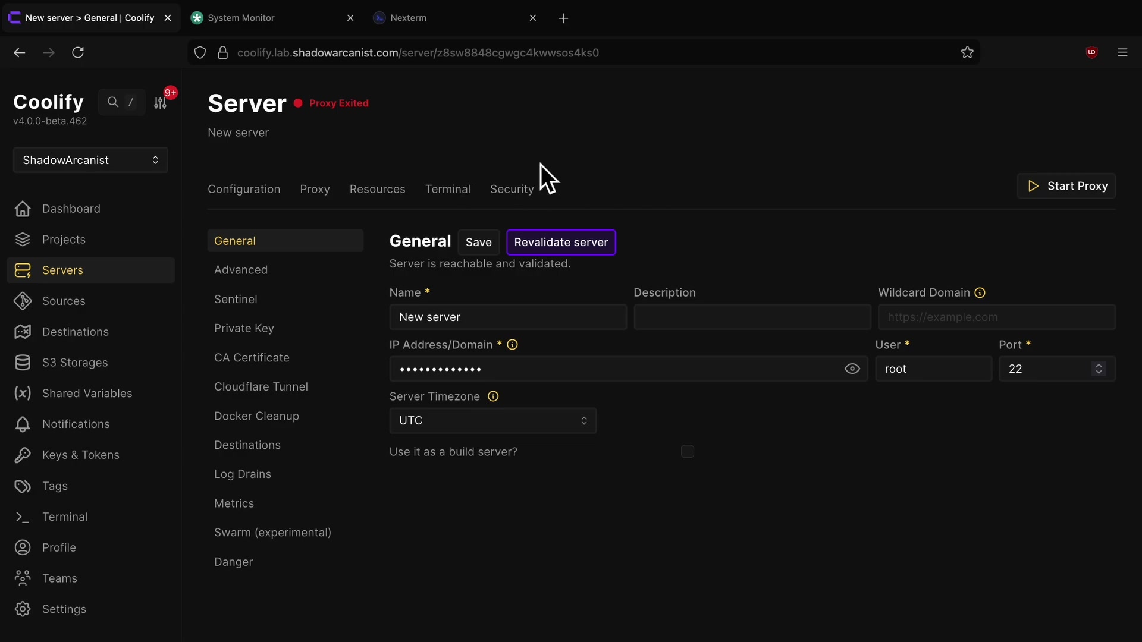1142x642 pixels.
Task: Click the Destinations icon in main sidebar
Action: [x=23, y=332]
